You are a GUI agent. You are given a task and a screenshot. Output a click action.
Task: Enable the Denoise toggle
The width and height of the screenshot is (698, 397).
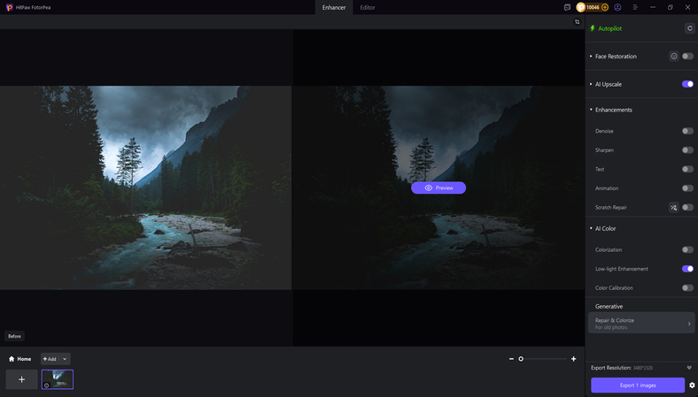tap(687, 131)
